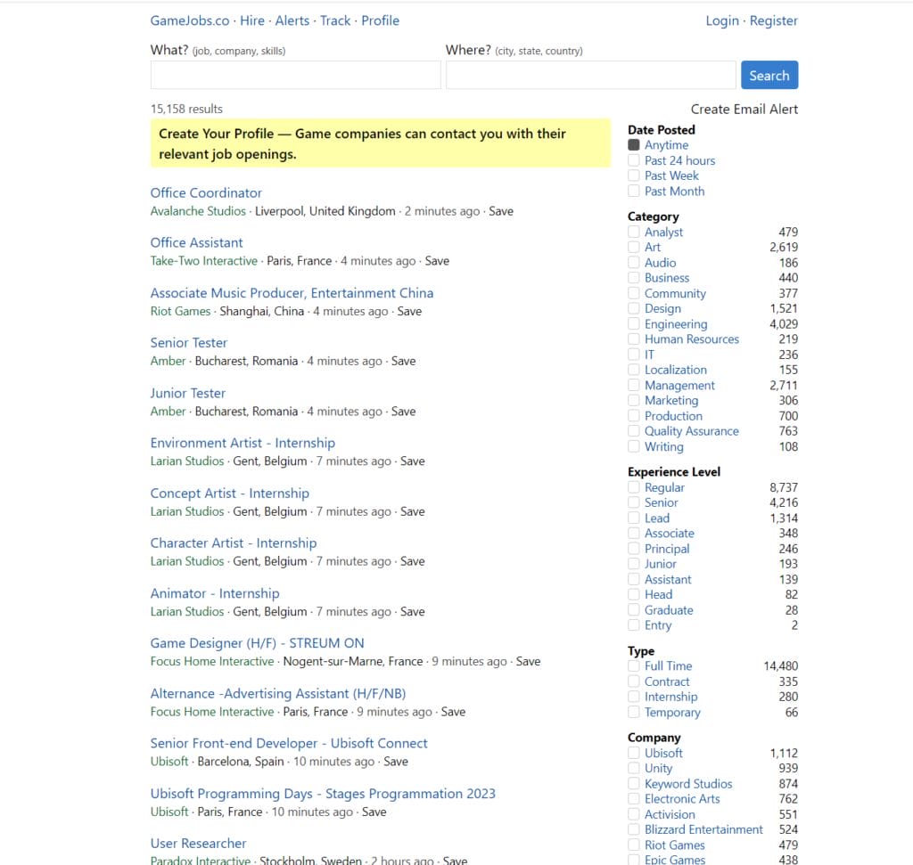Focus the What job keyword field
913x865 pixels.
(x=295, y=76)
